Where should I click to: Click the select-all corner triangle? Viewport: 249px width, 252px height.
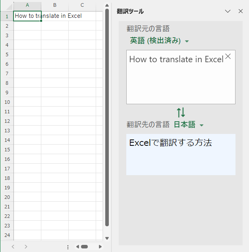[9, 7]
